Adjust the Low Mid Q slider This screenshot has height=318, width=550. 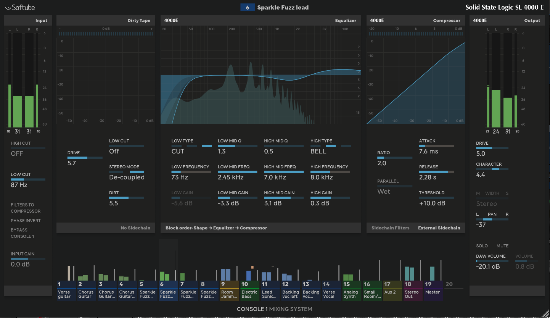click(x=238, y=146)
